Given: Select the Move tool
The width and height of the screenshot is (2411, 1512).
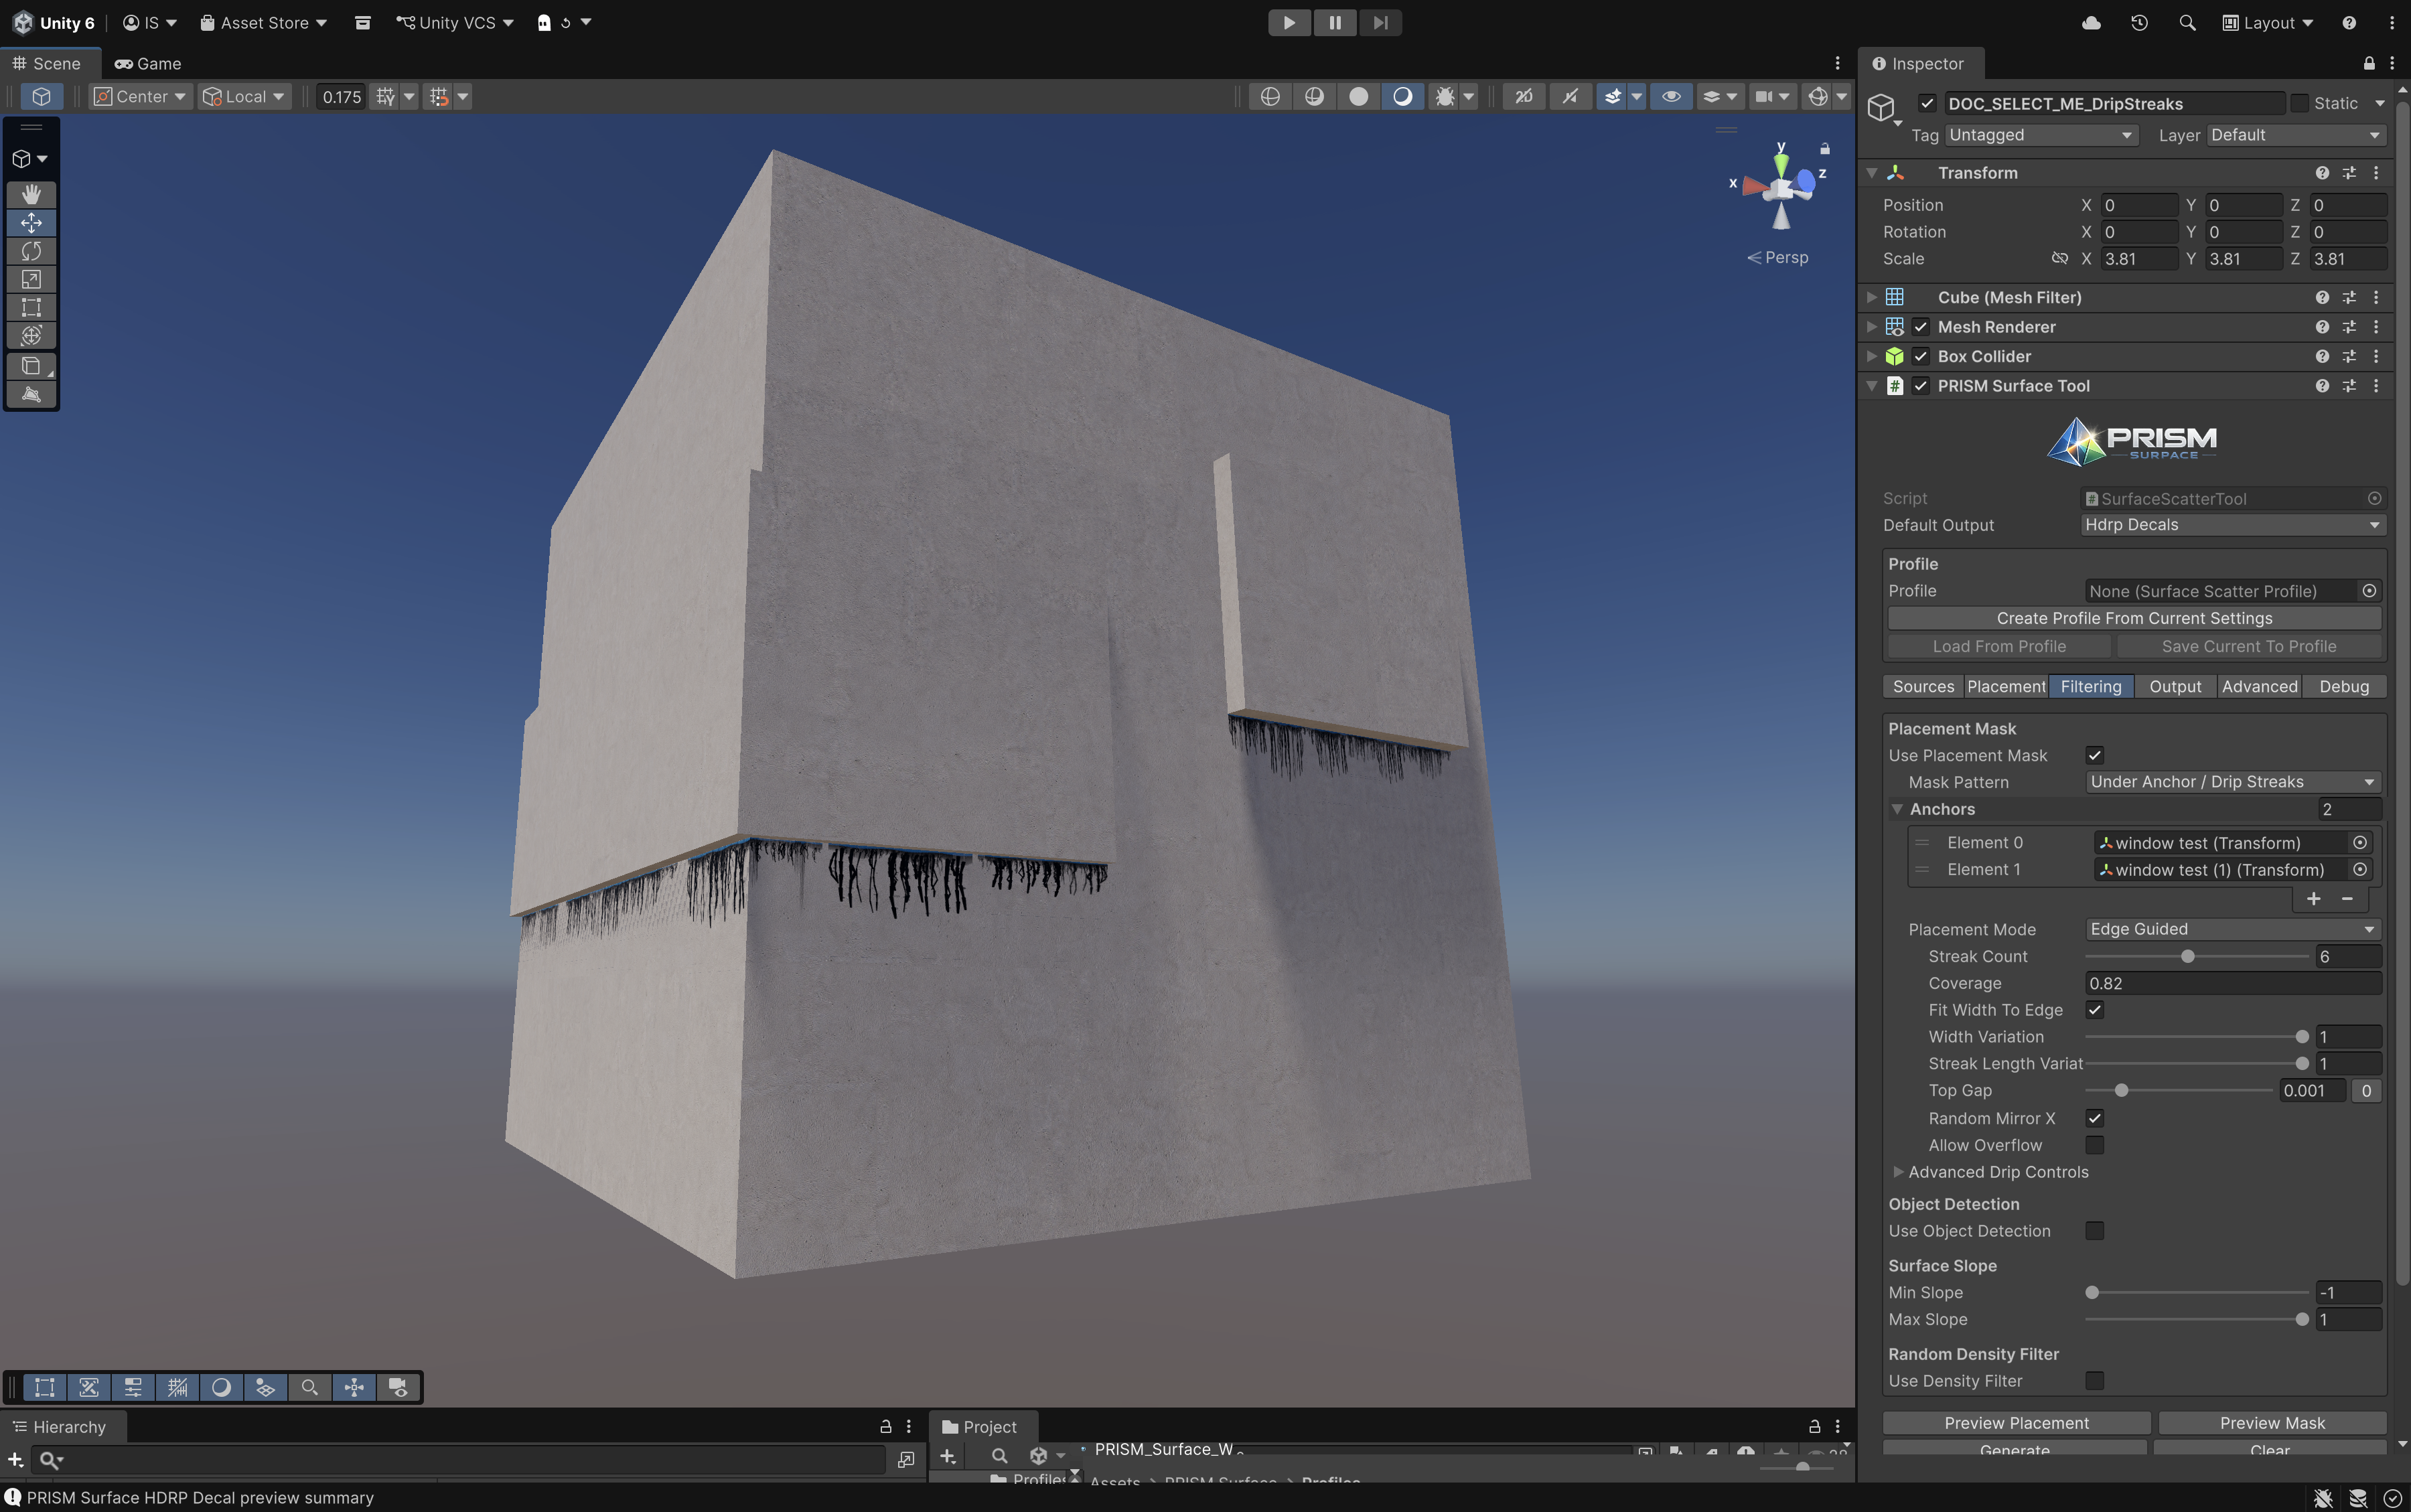Looking at the screenshot, I should click(31, 222).
